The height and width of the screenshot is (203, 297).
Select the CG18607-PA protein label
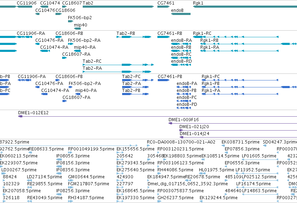(76, 98)
